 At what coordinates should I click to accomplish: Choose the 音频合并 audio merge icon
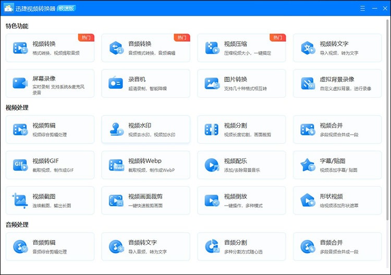pos(308,246)
